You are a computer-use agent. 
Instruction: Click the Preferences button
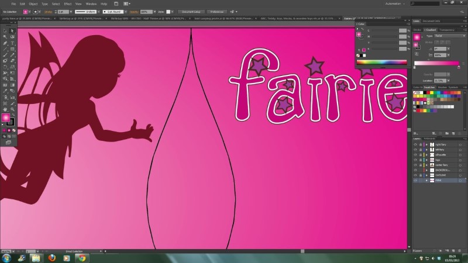[x=216, y=11]
